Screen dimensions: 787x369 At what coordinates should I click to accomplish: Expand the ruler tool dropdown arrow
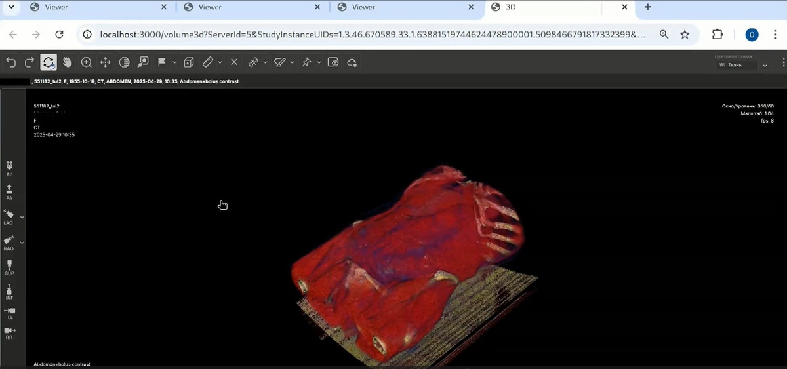pos(220,62)
